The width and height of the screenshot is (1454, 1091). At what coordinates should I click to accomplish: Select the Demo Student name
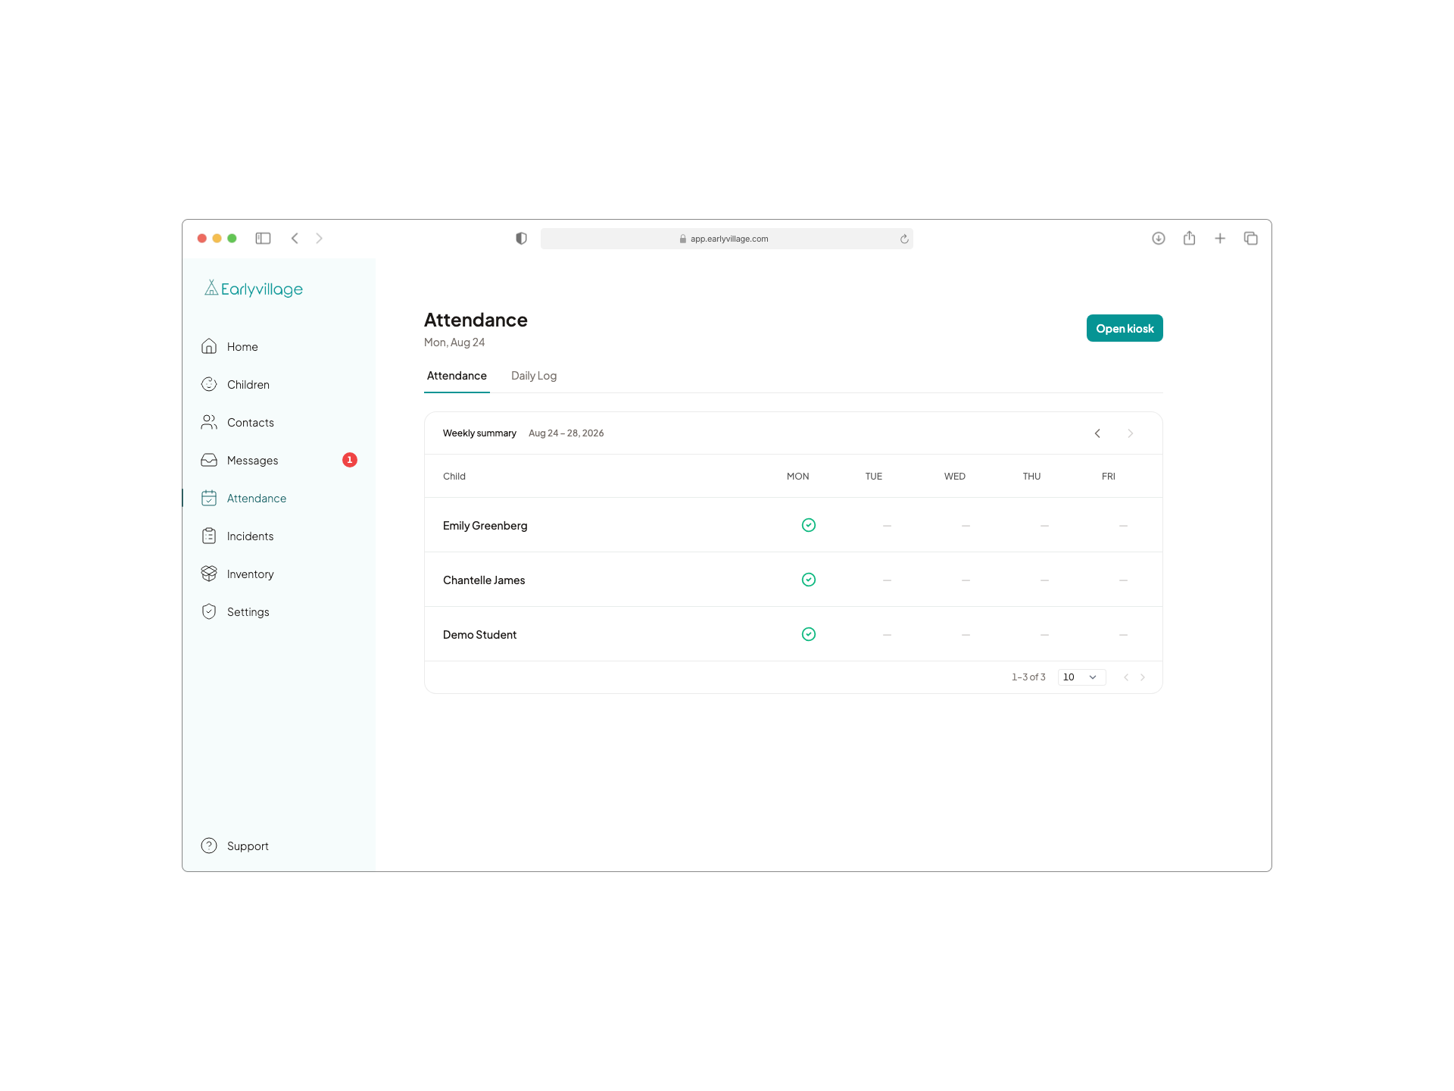(479, 635)
